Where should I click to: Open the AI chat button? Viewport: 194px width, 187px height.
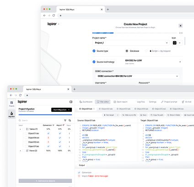187,102
